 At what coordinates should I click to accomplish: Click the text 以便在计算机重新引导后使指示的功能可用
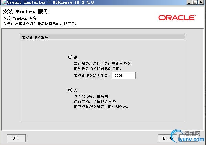pyautogui.click(x=40, y=24)
